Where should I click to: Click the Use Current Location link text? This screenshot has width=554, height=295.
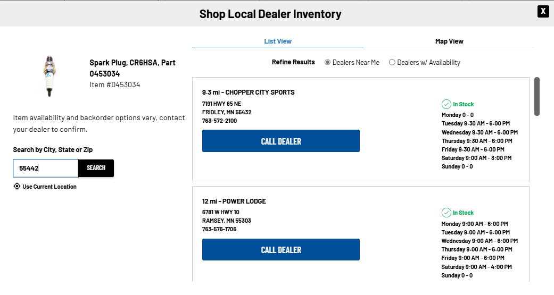pyautogui.click(x=49, y=187)
